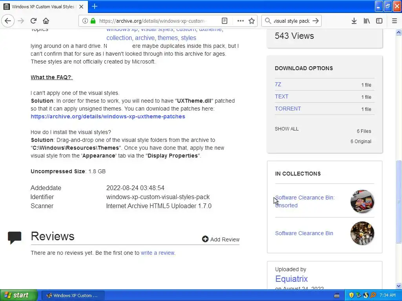Add Review plus circle icon
This screenshot has height=301, width=402.
click(x=205, y=239)
